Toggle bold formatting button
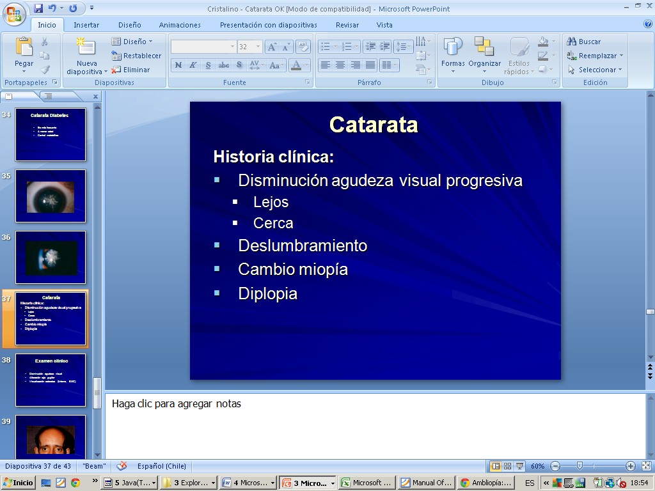Viewport: 655px width, 491px height. tap(178, 65)
